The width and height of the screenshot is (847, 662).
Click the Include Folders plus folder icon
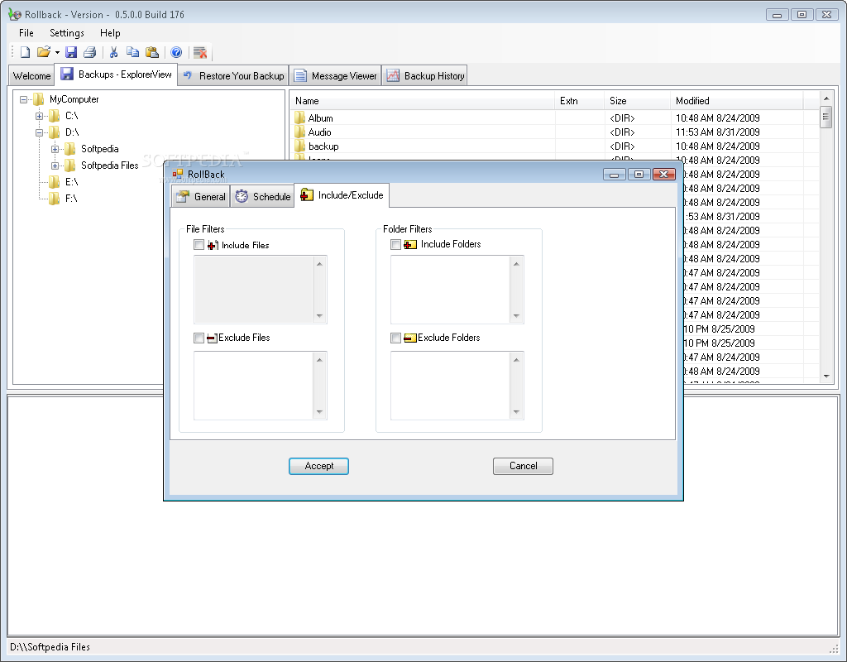410,244
